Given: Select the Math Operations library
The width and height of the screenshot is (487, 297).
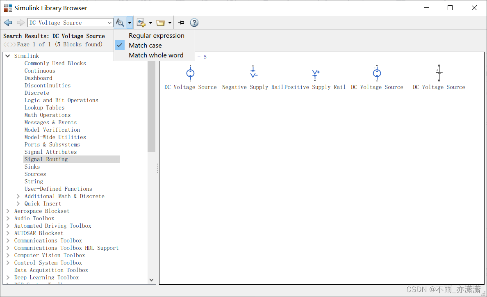Looking at the screenshot, I should tap(48, 115).
